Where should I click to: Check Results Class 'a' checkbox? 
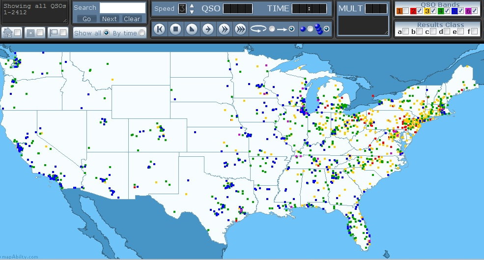(x=406, y=31)
